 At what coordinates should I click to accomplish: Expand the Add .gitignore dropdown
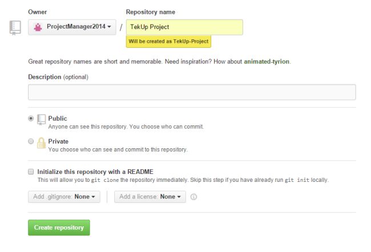coord(64,197)
